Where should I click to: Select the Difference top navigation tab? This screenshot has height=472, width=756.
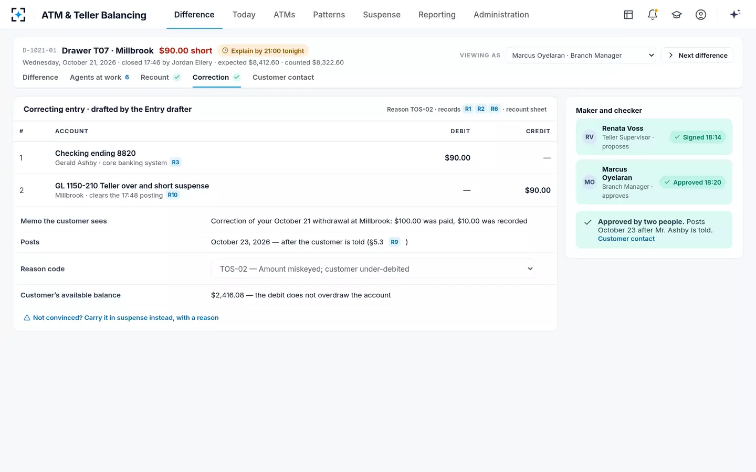point(194,15)
